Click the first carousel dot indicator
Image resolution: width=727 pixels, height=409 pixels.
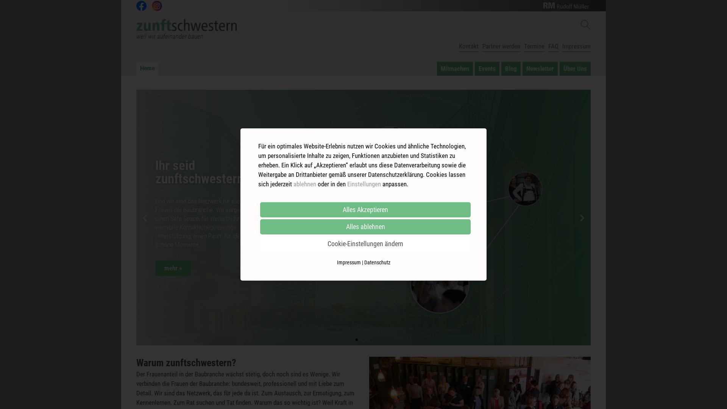pos(357,340)
